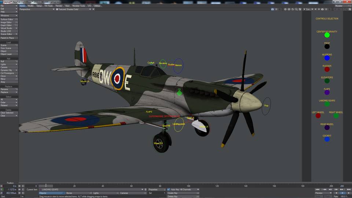Open the Modeler Tools tab
352x198 pixels.
(78, 6)
